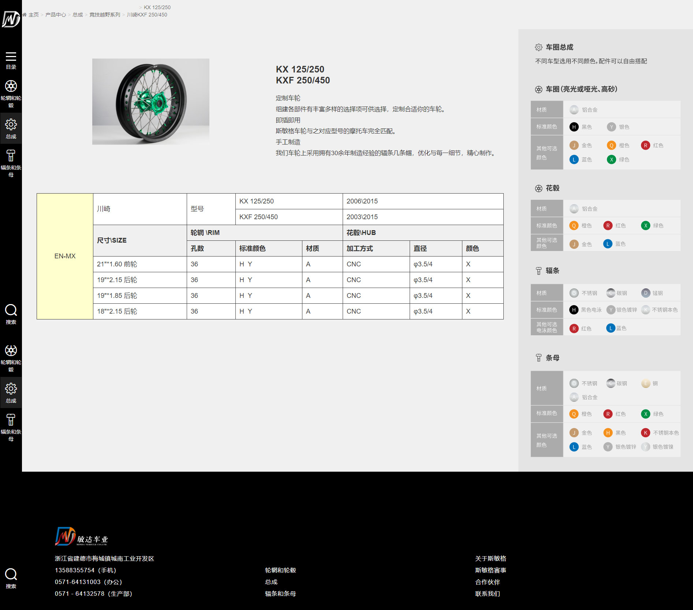The height and width of the screenshot is (610, 693).
Task: Open lower 轮辋和轮毂 wheel icon in sidebar
Action: pos(11,351)
